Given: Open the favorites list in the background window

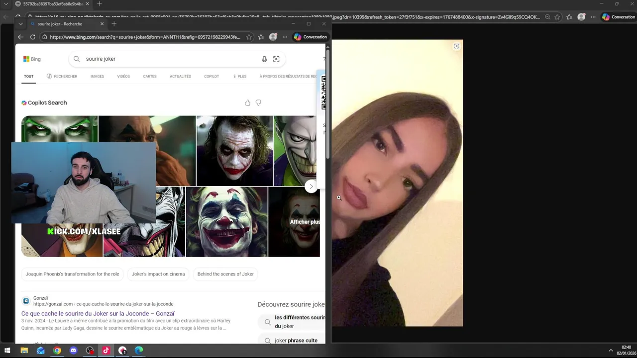Looking at the screenshot, I should [x=569, y=17].
